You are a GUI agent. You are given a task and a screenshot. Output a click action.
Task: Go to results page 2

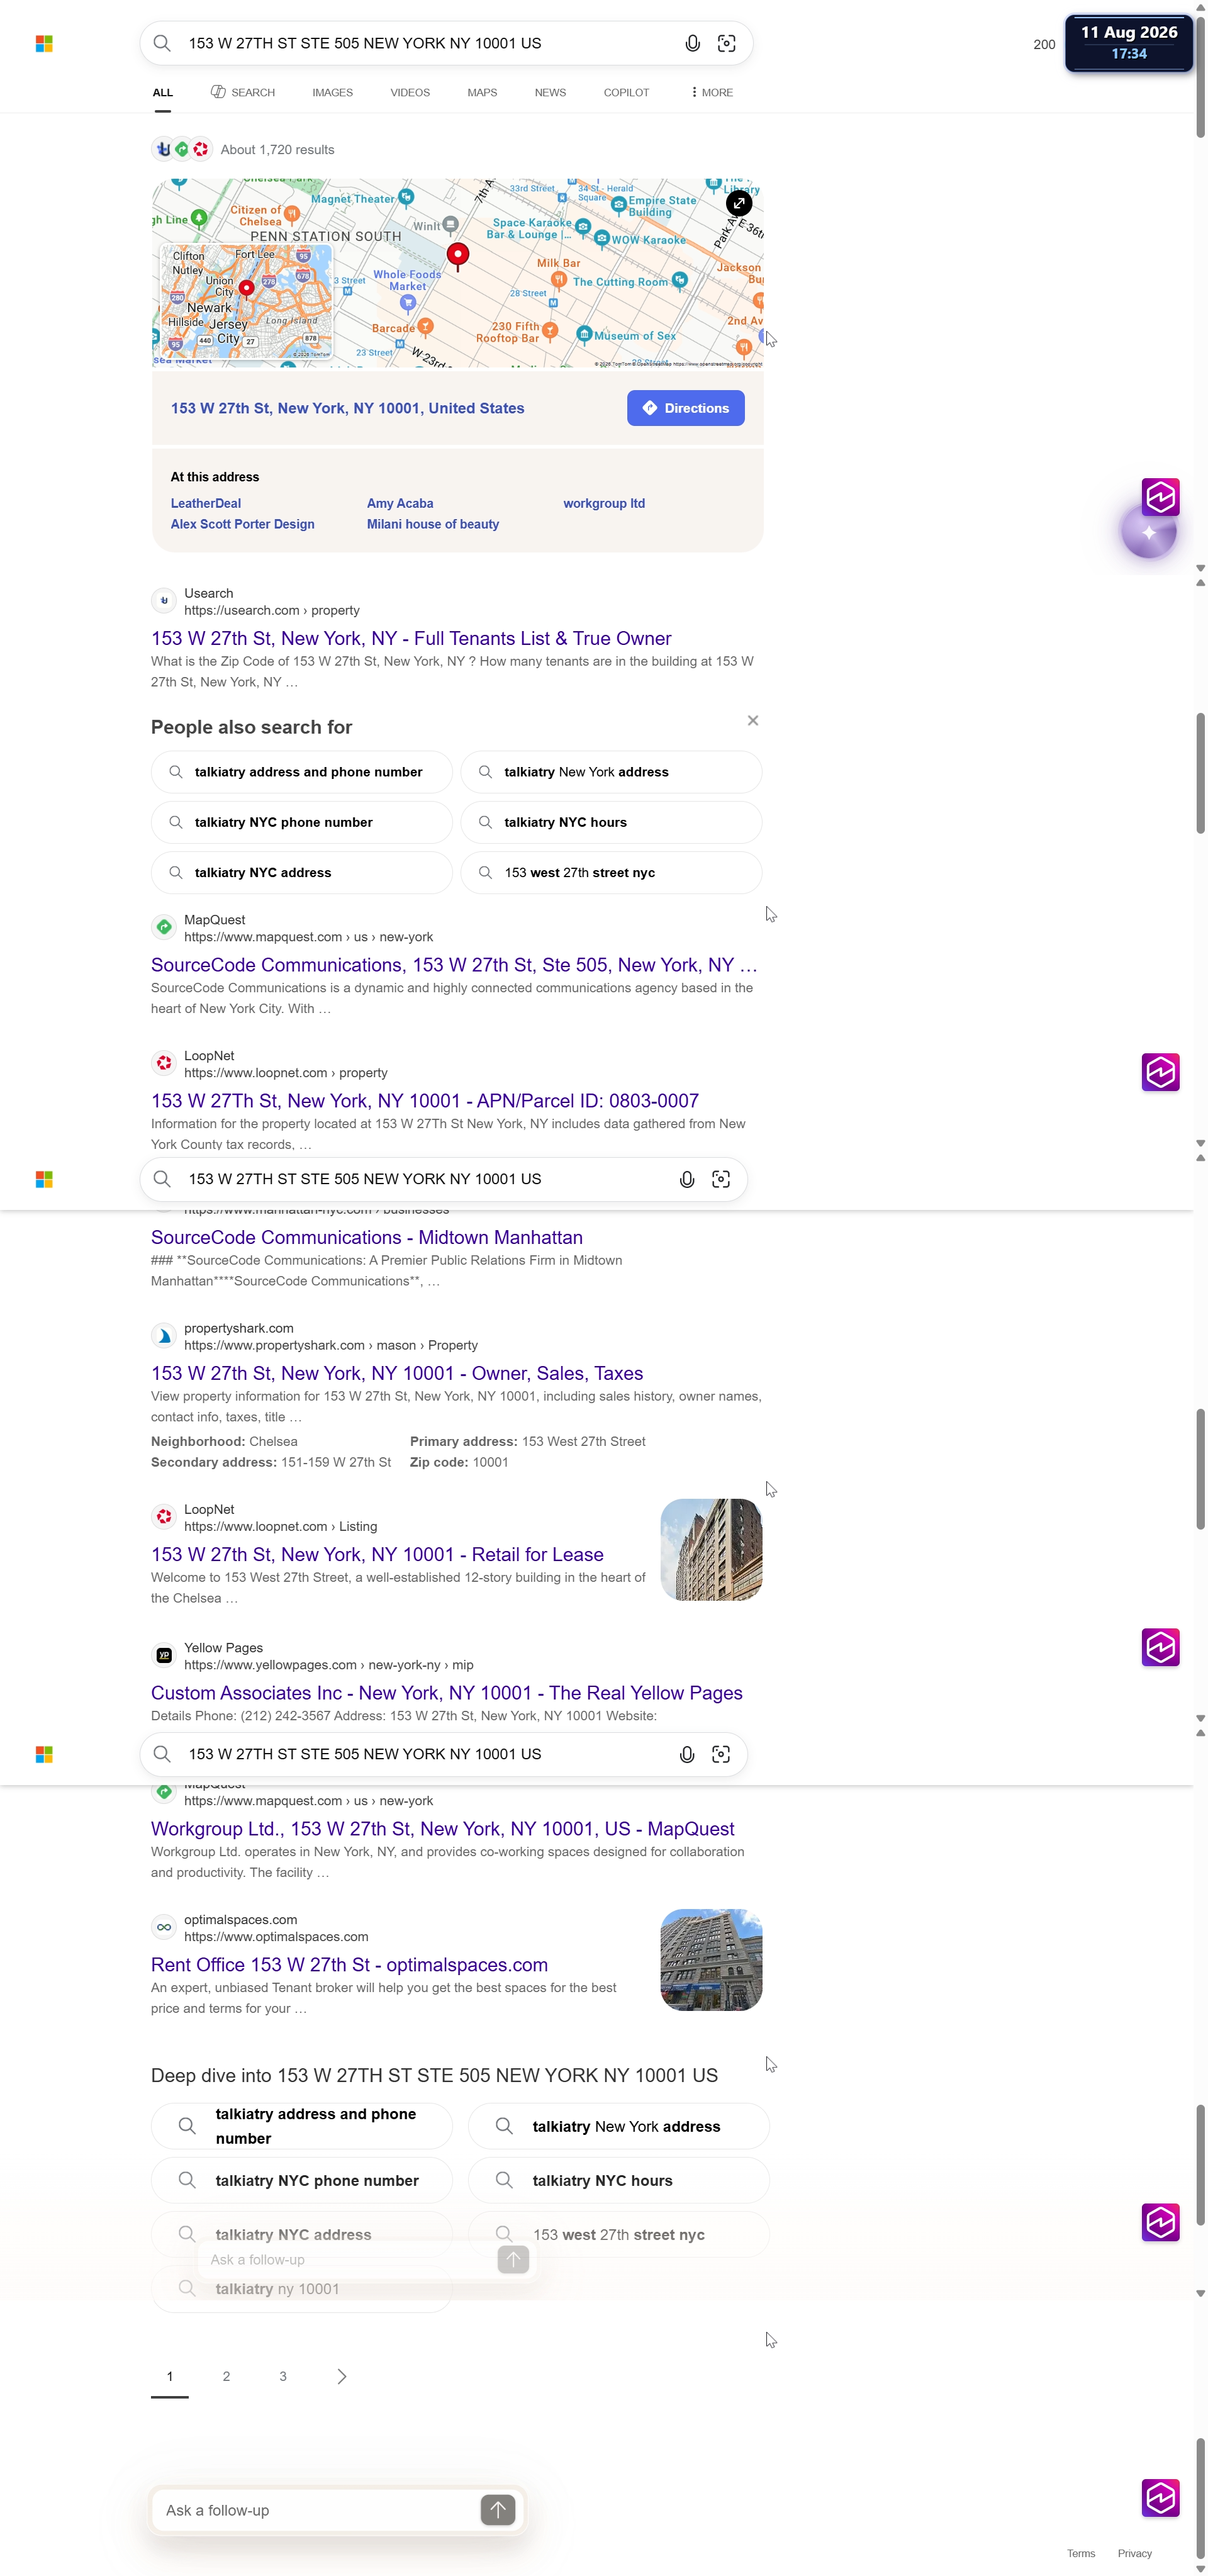click(226, 2376)
